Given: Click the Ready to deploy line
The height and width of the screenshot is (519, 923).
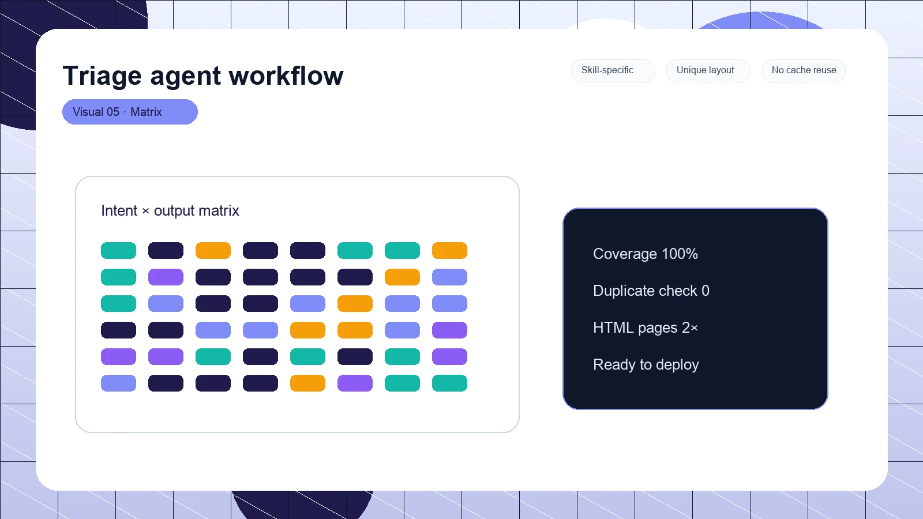Looking at the screenshot, I should 646,364.
